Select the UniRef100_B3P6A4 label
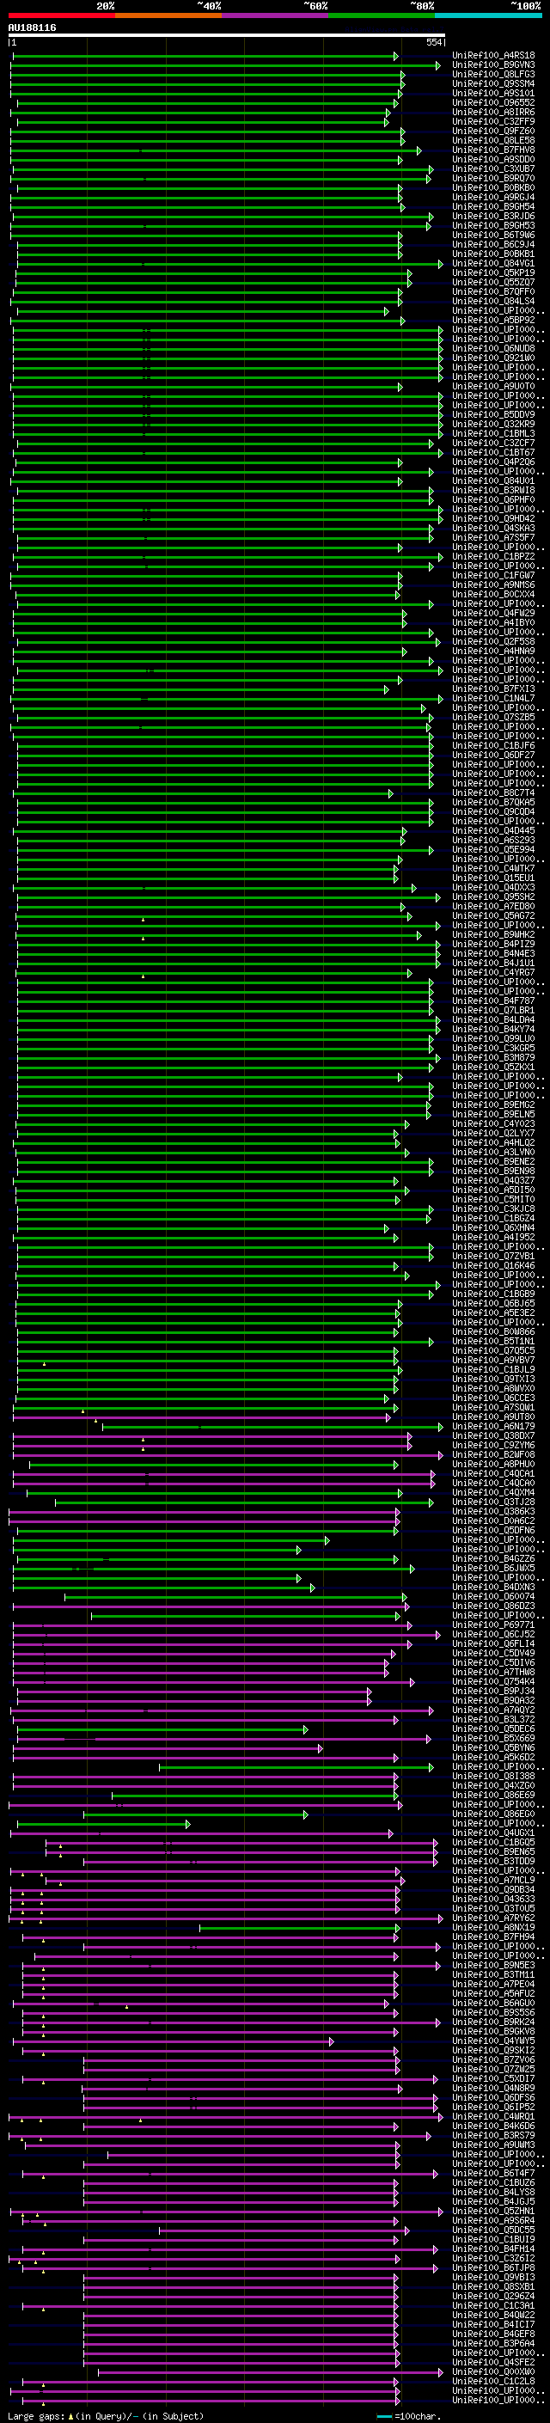The width and height of the screenshot is (550, 2423). 493,2343
